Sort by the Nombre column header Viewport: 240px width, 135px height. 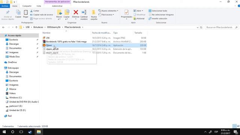click(x=66, y=33)
